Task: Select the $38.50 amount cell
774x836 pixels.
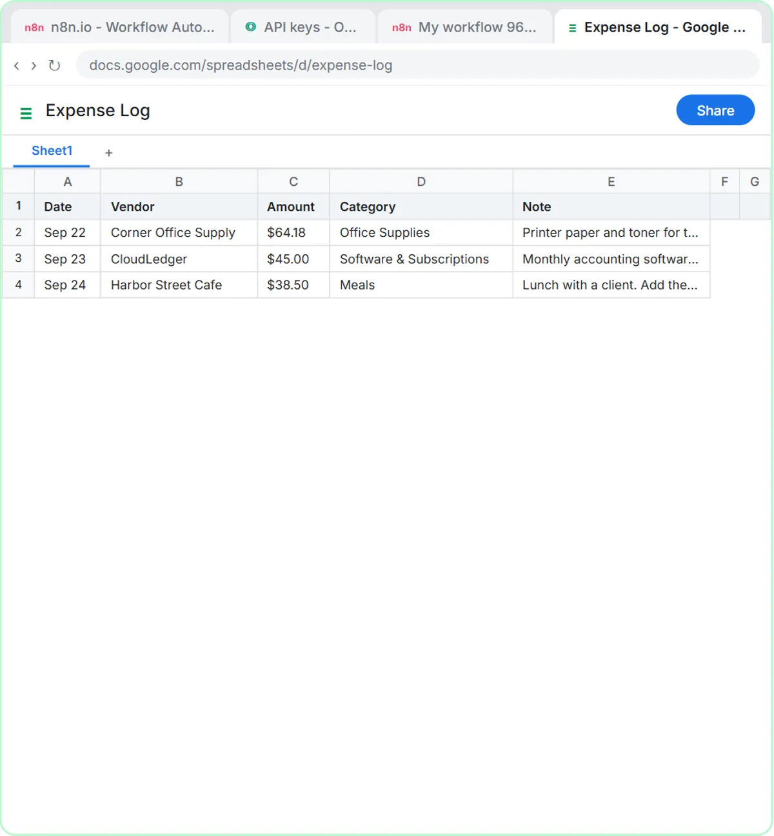Action: tap(293, 284)
